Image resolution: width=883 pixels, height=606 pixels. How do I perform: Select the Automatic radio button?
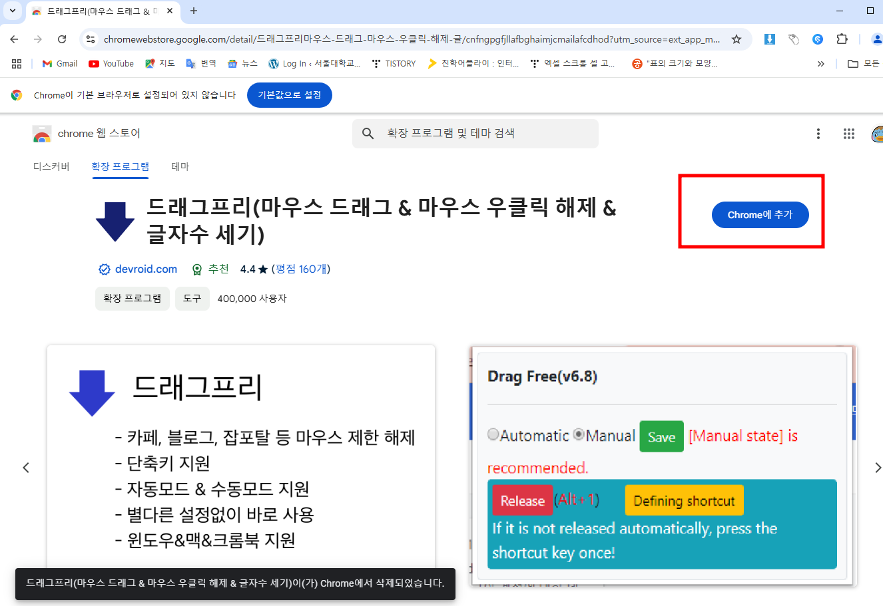point(493,434)
